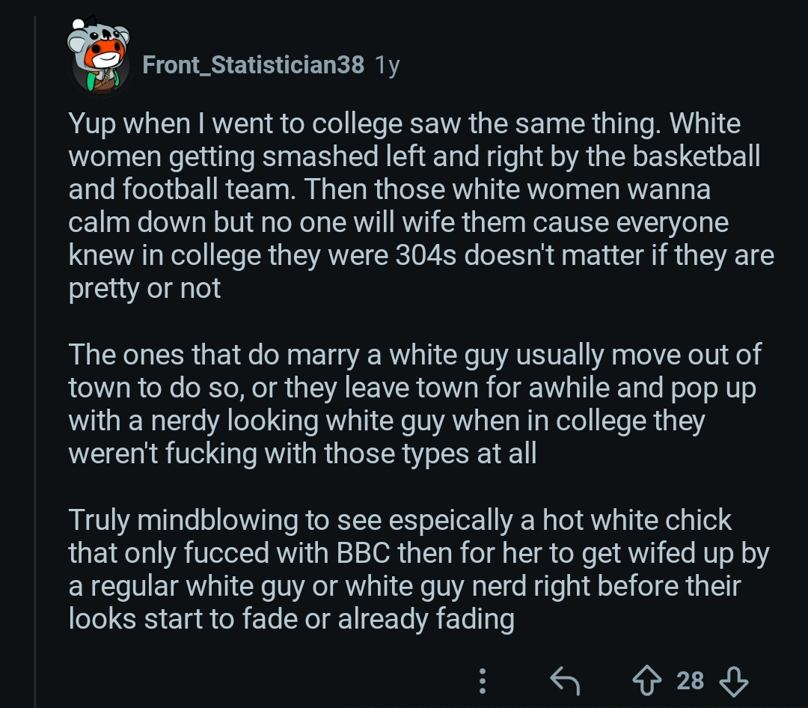808x708 pixels.
Task: Tap the reply arrow icon
Action: tap(565, 680)
